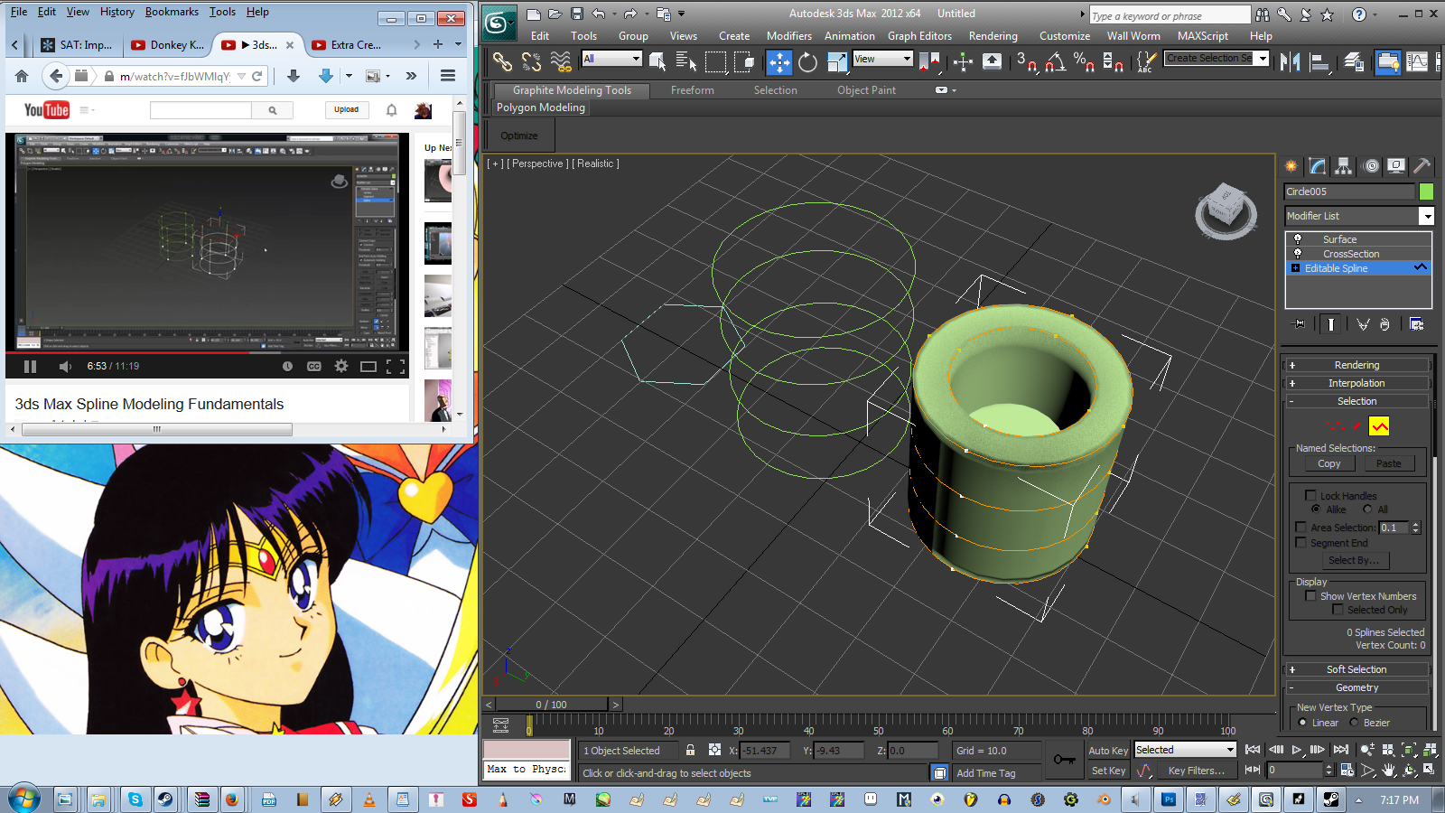Enable the Lock Handles checkbox
Image resolution: width=1445 pixels, height=813 pixels.
(x=1310, y=496)
